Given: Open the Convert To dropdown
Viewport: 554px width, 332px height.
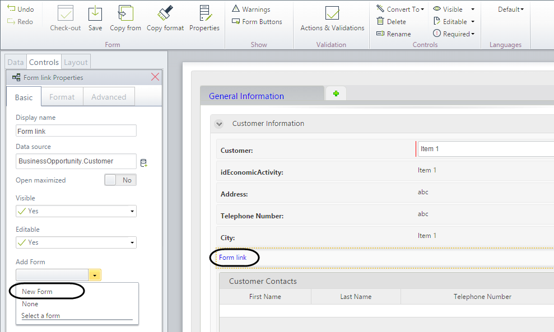Looking at the screenshot, I should pos(401,9).
